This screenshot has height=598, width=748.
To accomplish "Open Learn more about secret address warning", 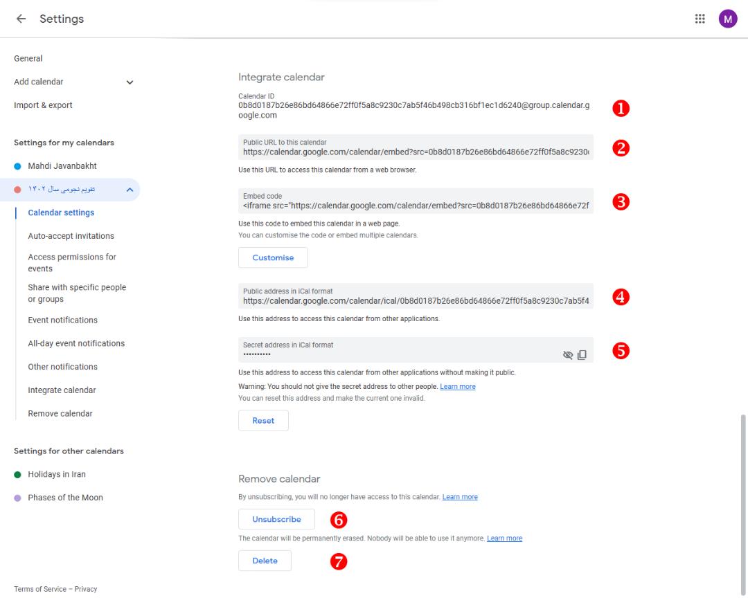I will [458, 387].
